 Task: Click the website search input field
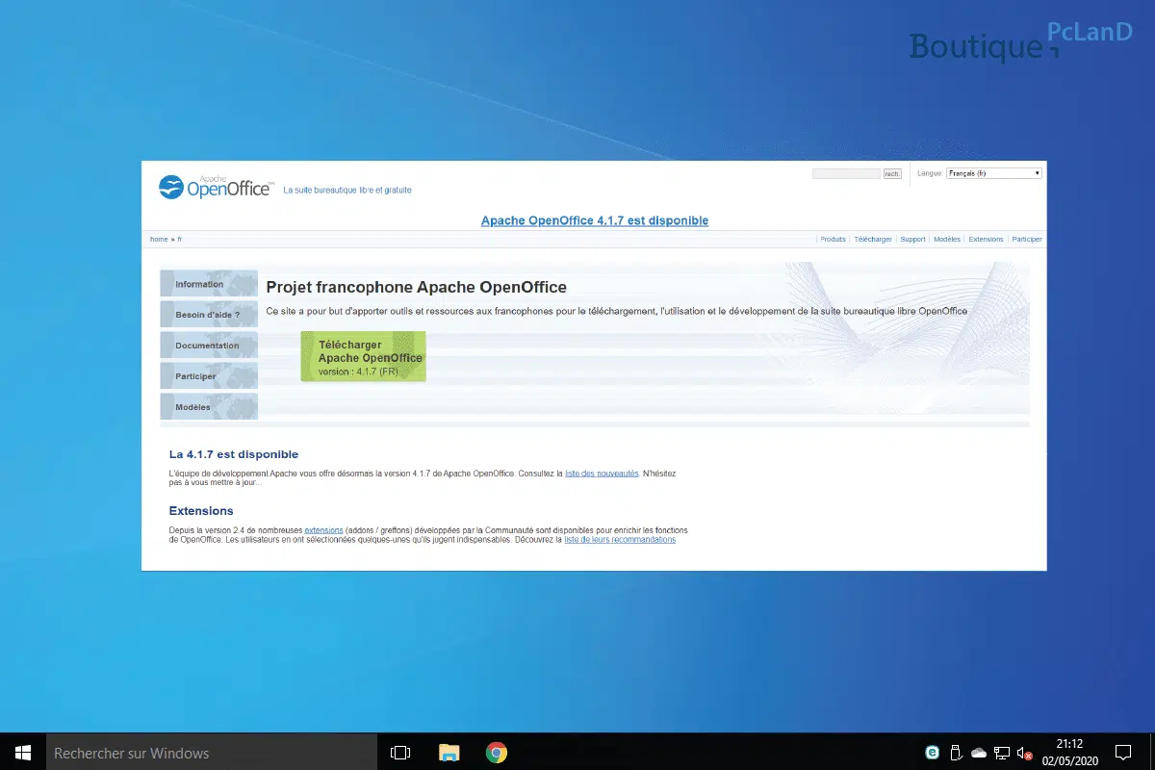point(846,174)
